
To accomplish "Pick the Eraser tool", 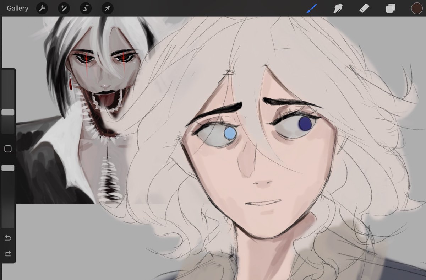I will coord(364,8).
